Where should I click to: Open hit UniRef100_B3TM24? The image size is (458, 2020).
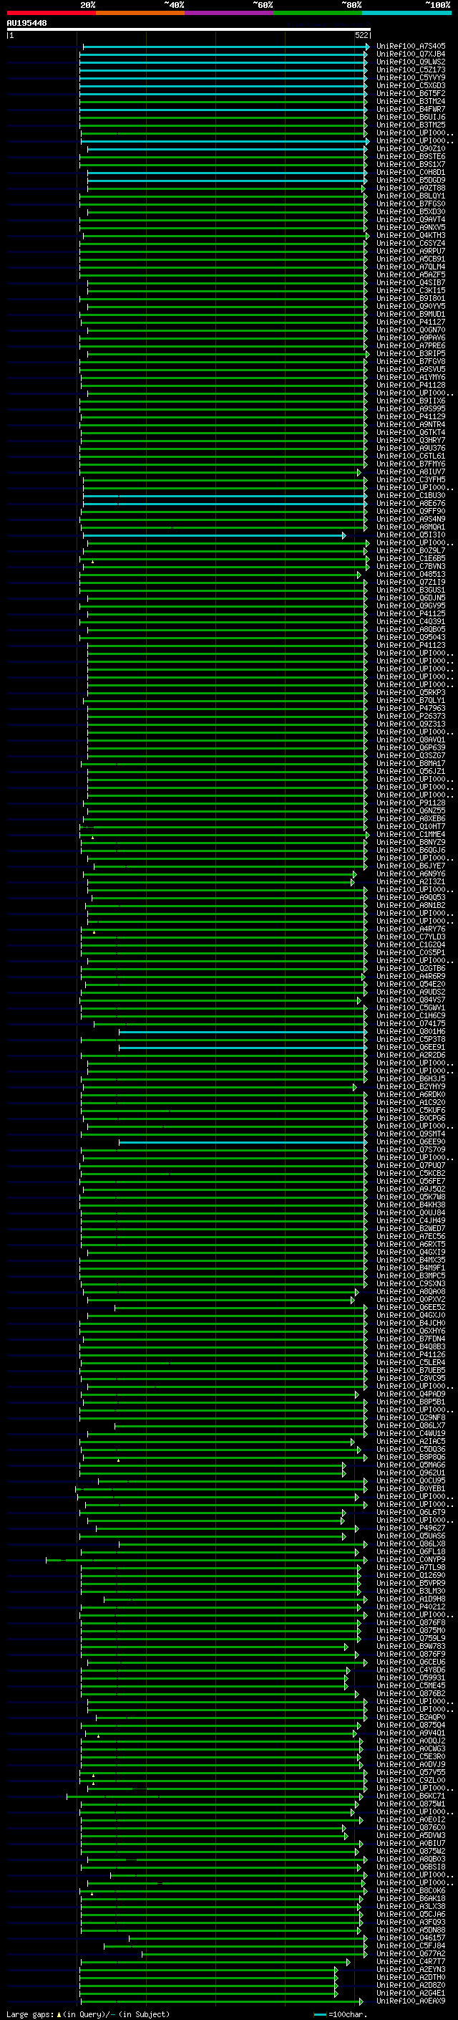point(411,101)
